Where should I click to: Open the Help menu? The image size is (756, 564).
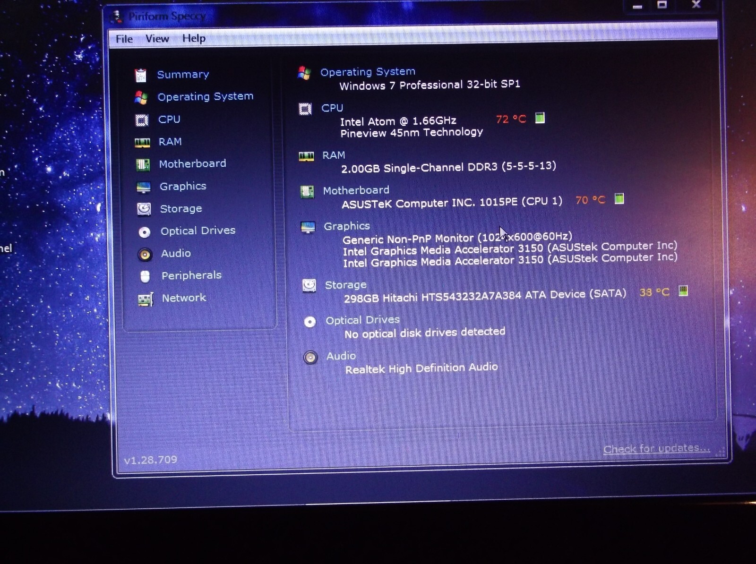pos(194,38)
